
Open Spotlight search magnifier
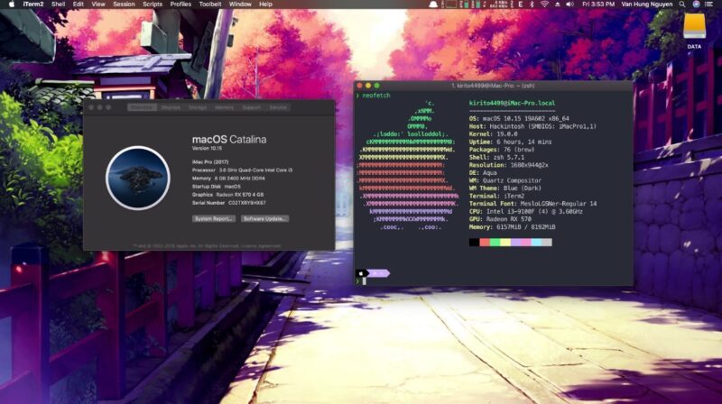pos(682,5)
